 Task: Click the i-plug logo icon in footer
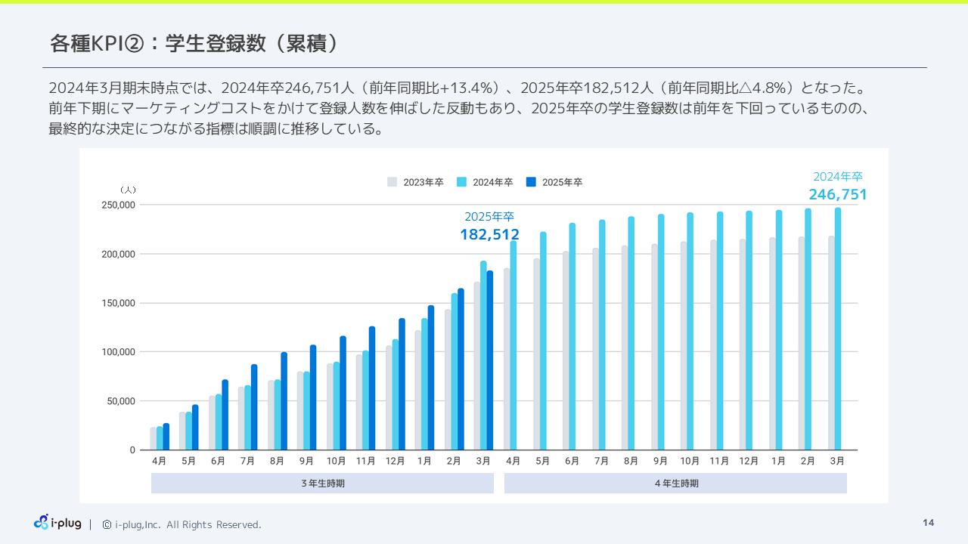coord(42,522)
